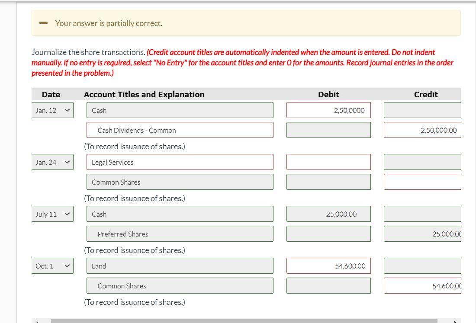Select the Legal Services account title field
This screenshot has width=476, height=323.
180,162
